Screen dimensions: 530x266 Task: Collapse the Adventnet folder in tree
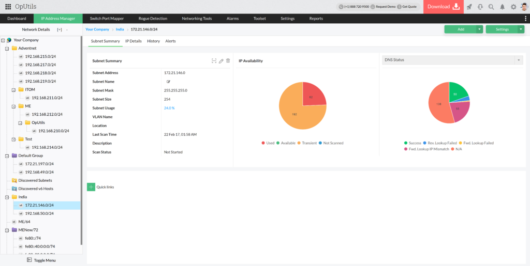7,48
